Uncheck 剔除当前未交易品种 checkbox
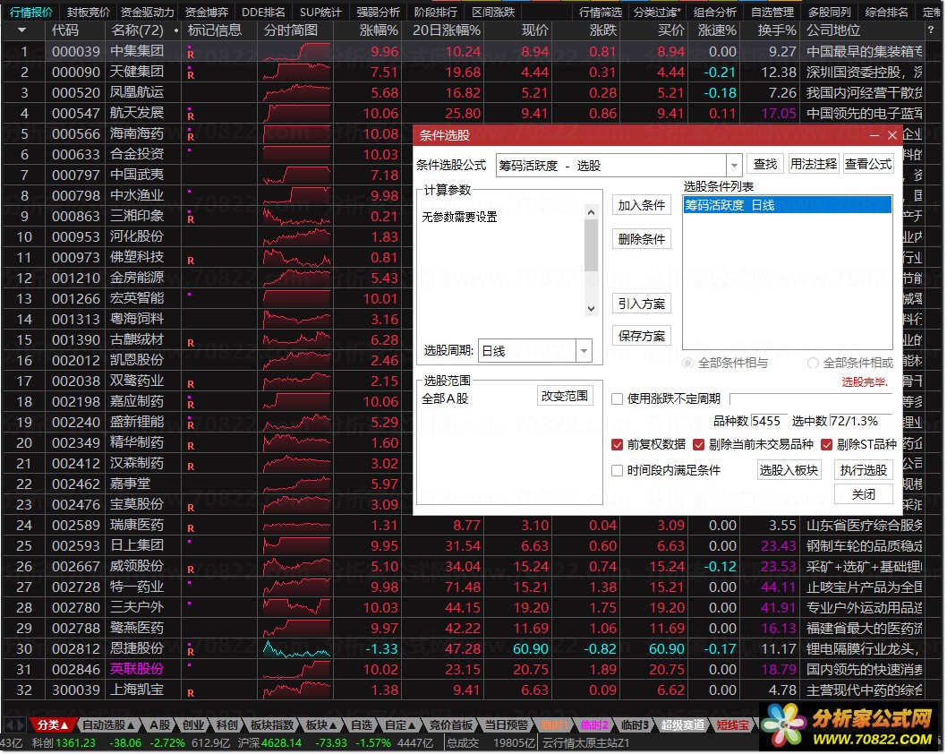The width and height of the screenshot is (947, 754). [x=699, y=445]
